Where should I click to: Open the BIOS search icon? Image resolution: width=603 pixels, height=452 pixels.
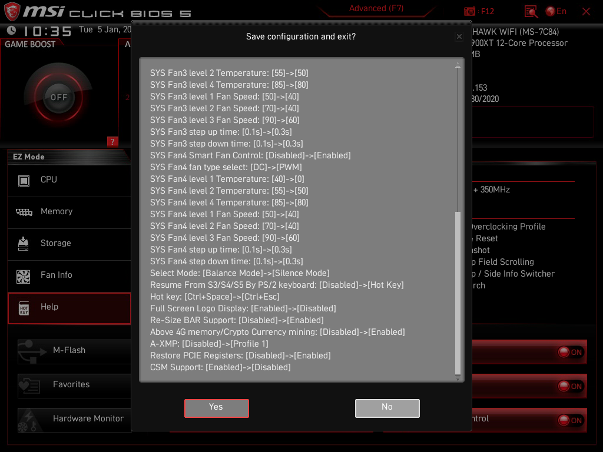coord(531,12)
